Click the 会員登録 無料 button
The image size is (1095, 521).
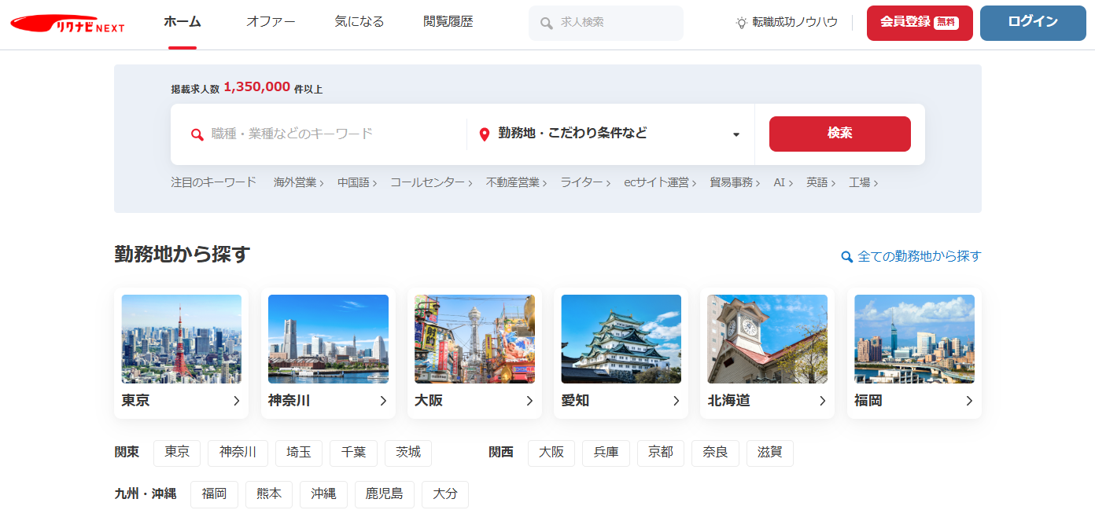pyautogui.click(x=919, y=23)
